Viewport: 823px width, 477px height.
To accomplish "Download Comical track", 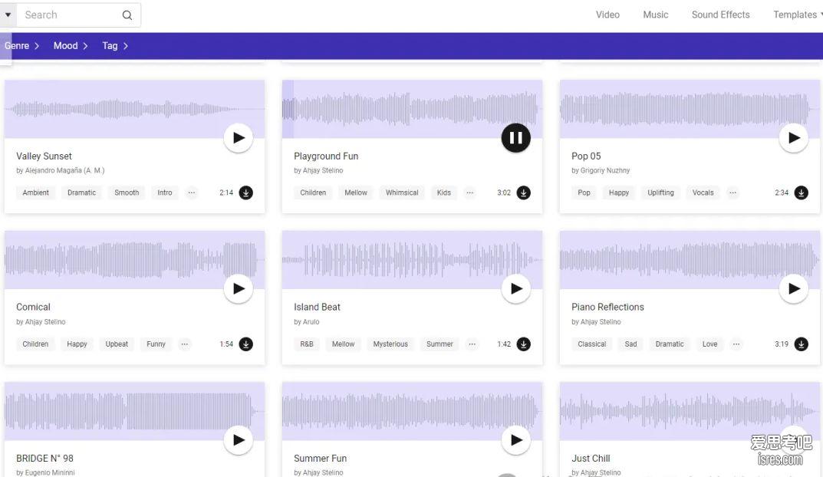I will point(245,344).
